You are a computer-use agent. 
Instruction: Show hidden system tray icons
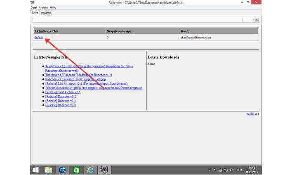(x=210, y=170)
